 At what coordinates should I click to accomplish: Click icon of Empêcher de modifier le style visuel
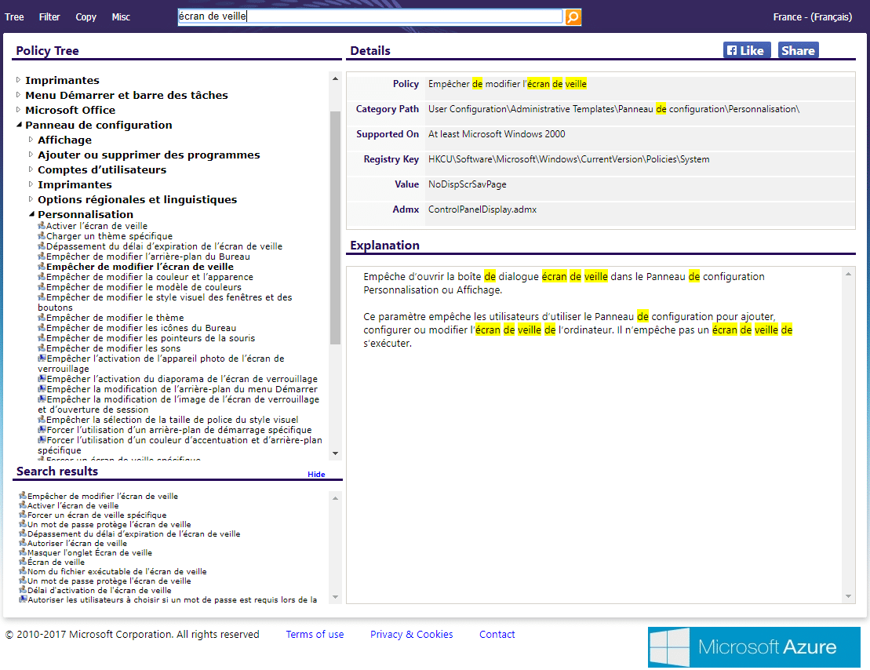click(42, 297)
